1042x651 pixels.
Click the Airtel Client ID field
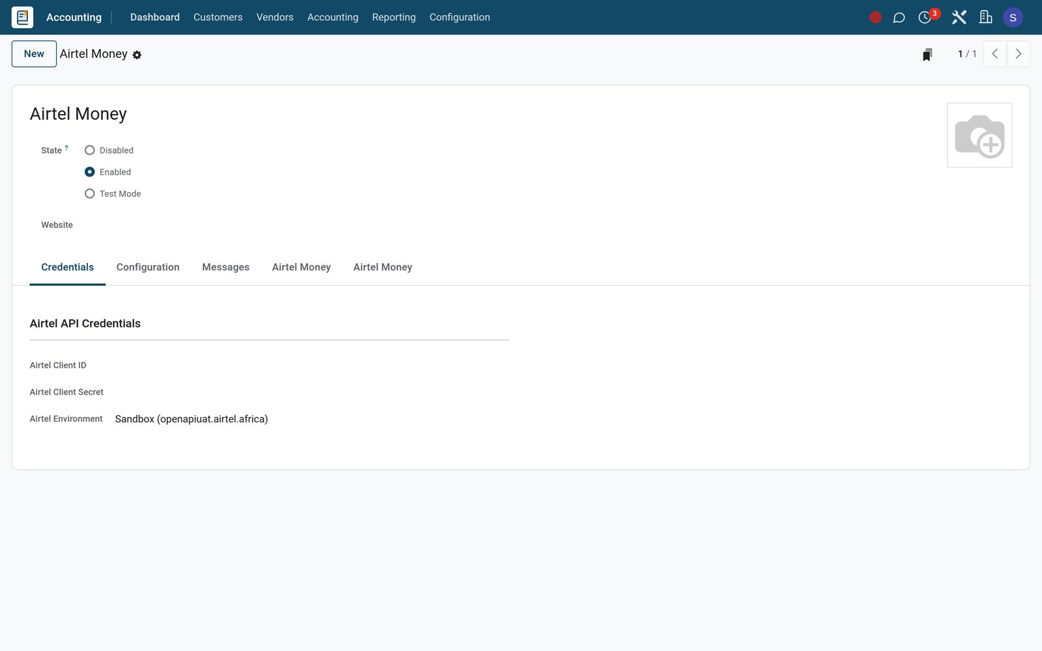pos(312,366)
